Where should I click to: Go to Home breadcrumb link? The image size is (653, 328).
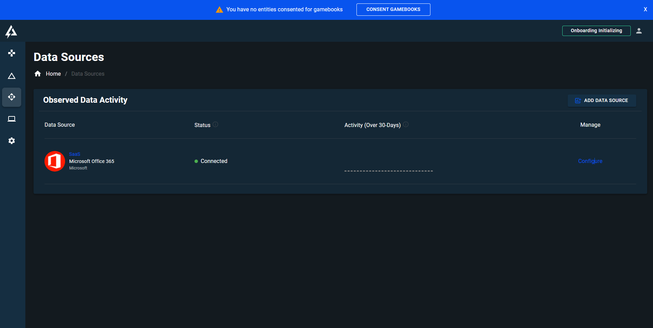click(53, 74)
